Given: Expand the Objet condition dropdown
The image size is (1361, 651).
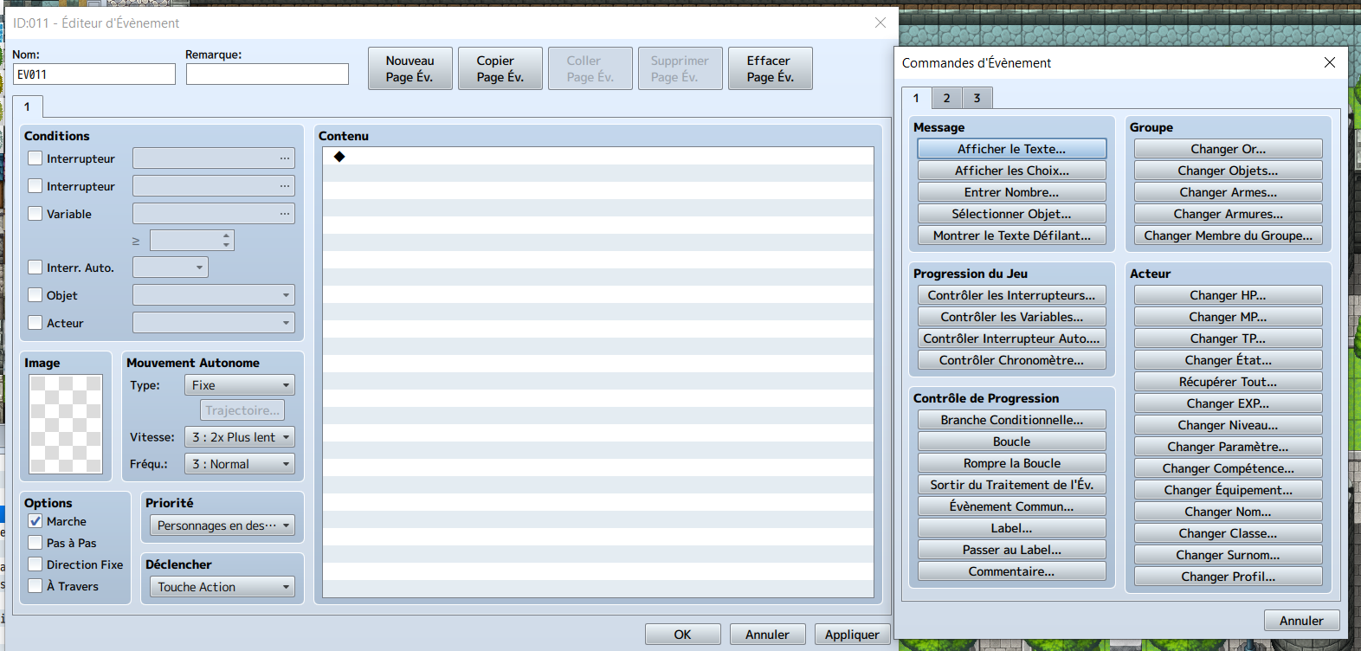Looking at the screenshot, I should pos(214,295).
